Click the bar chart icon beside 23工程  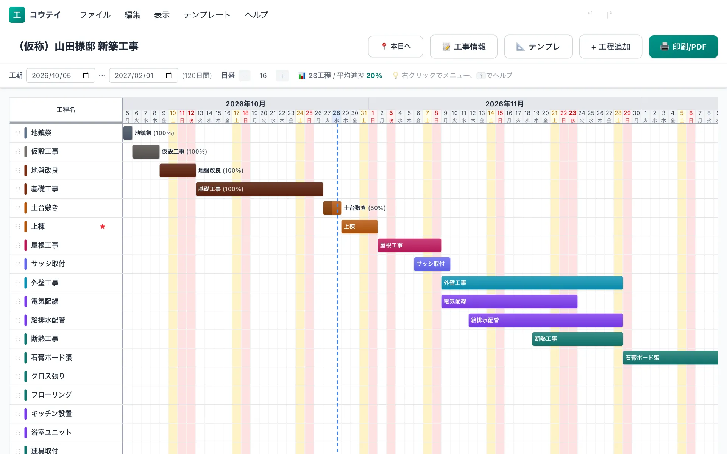tap(302, 76)
